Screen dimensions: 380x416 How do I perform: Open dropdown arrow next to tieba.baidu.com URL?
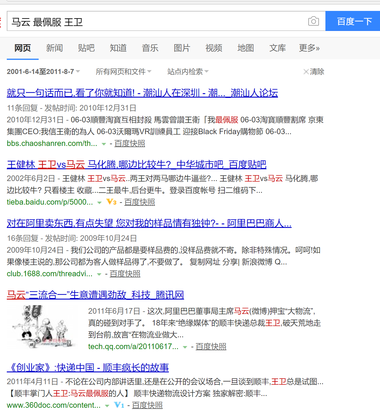click(99, 203)
